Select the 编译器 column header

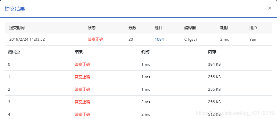[190, 28]
